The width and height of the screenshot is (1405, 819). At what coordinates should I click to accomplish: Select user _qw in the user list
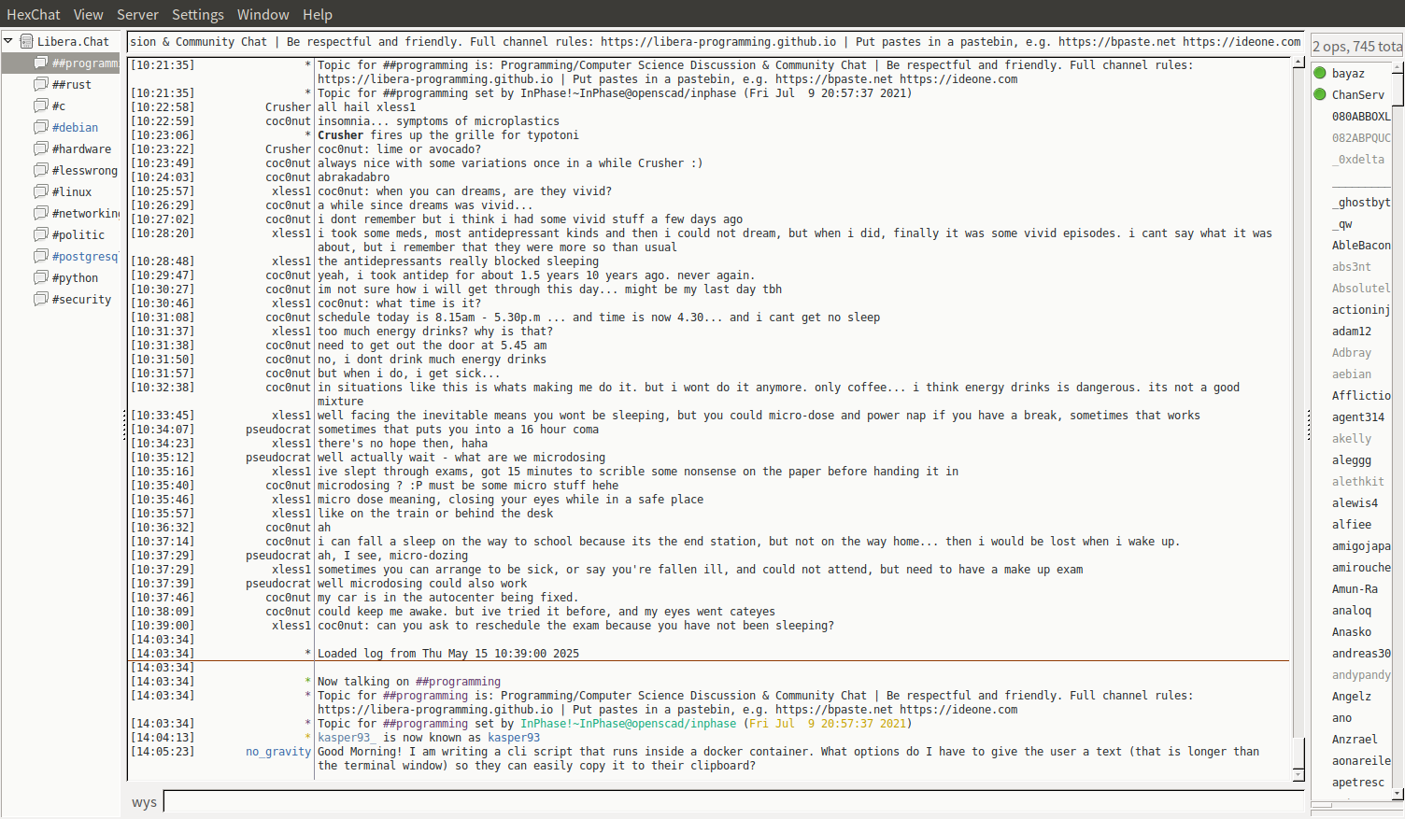pos(1342,223)
